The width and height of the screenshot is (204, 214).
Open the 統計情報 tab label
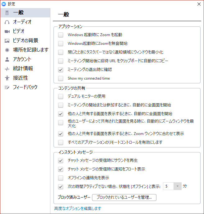23,69
